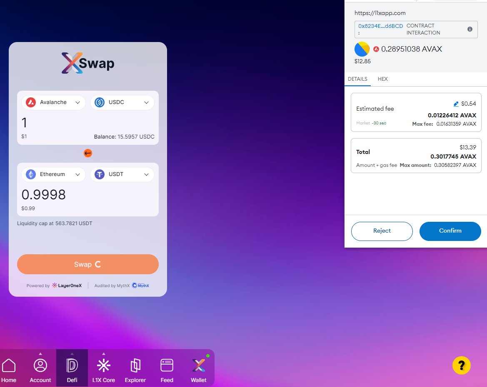The image size is (487, 387).
Task: Switch to the DETAILS tab
Action: [x=357, y=79]
